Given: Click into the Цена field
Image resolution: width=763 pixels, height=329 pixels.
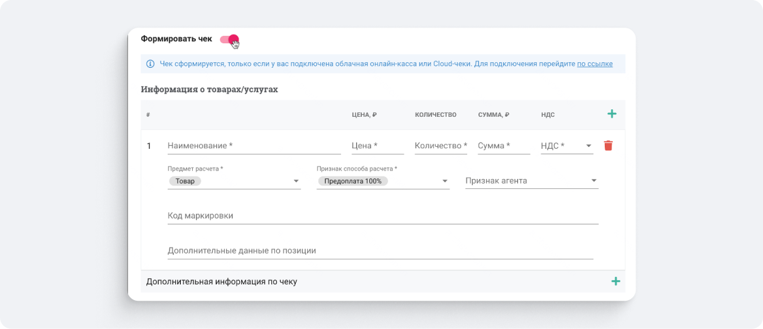Looking at the screenshot, I should [x=377, y=146].
